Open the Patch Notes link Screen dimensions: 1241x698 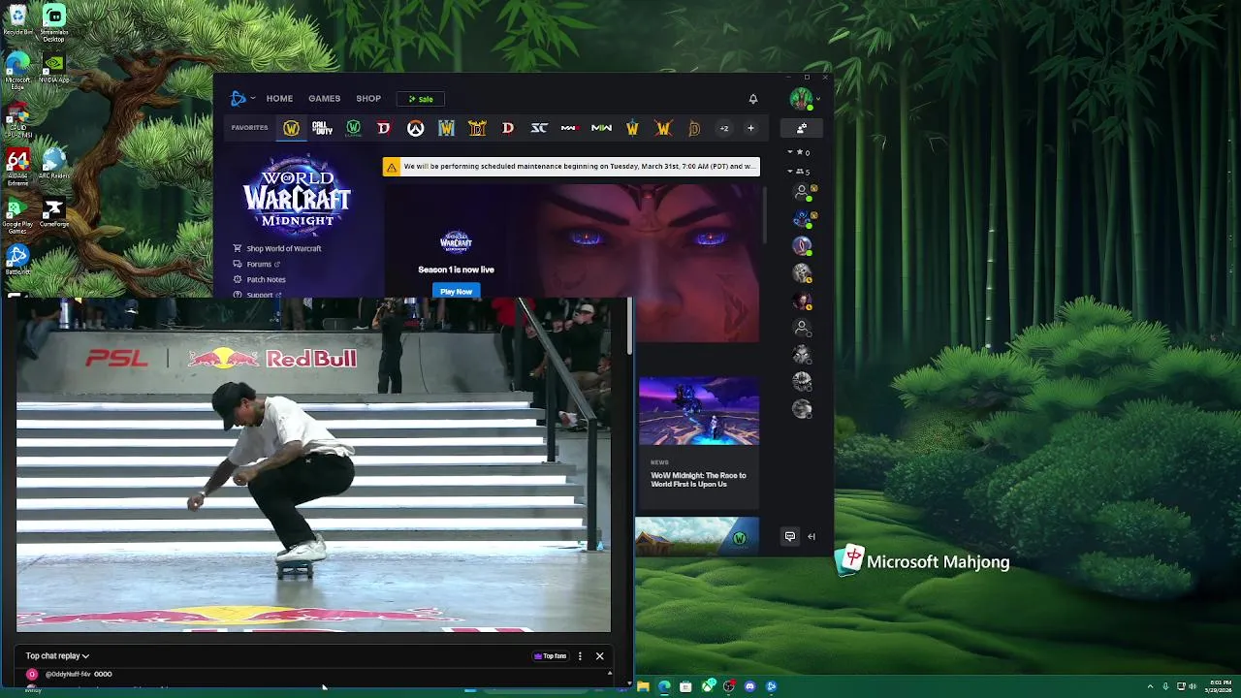tap(260, 279)
